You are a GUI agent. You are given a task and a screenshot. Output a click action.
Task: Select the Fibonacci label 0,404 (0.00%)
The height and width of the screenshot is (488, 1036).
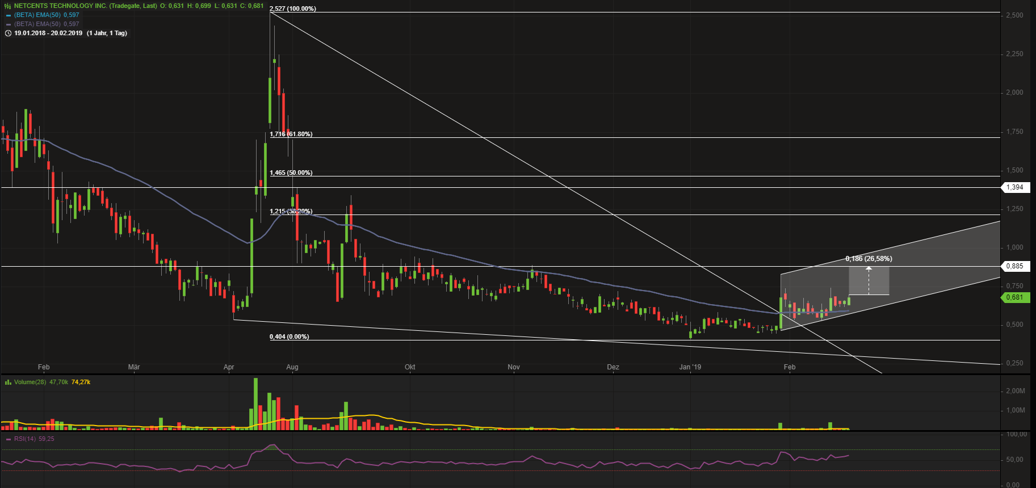tap(290, 336)
